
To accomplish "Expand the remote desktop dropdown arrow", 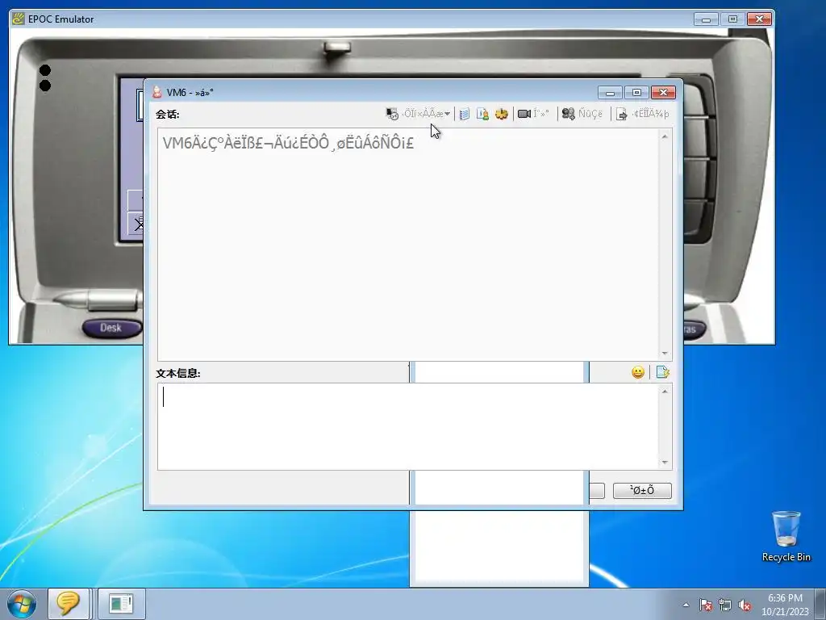I will (x=447, y=114).
